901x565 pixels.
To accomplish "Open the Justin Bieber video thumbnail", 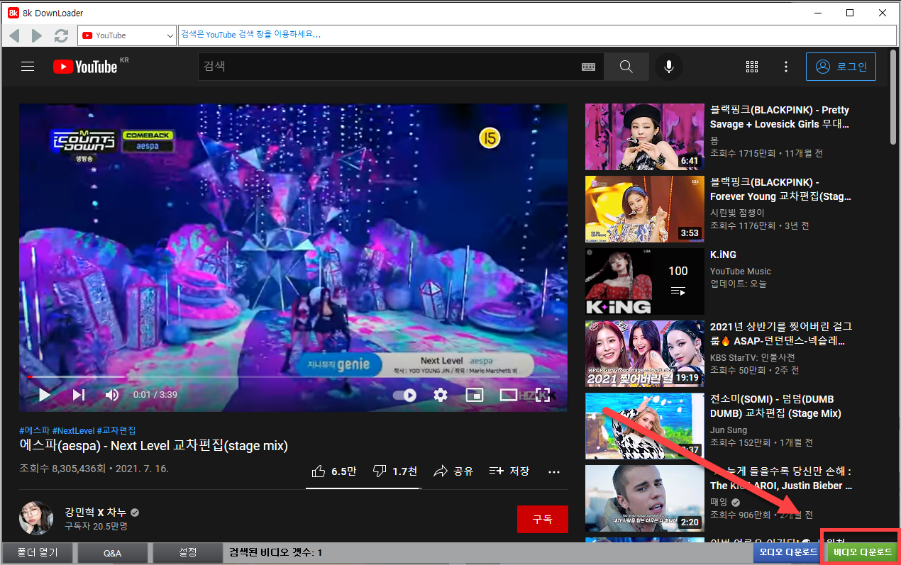I will click(x=644, y=498).
